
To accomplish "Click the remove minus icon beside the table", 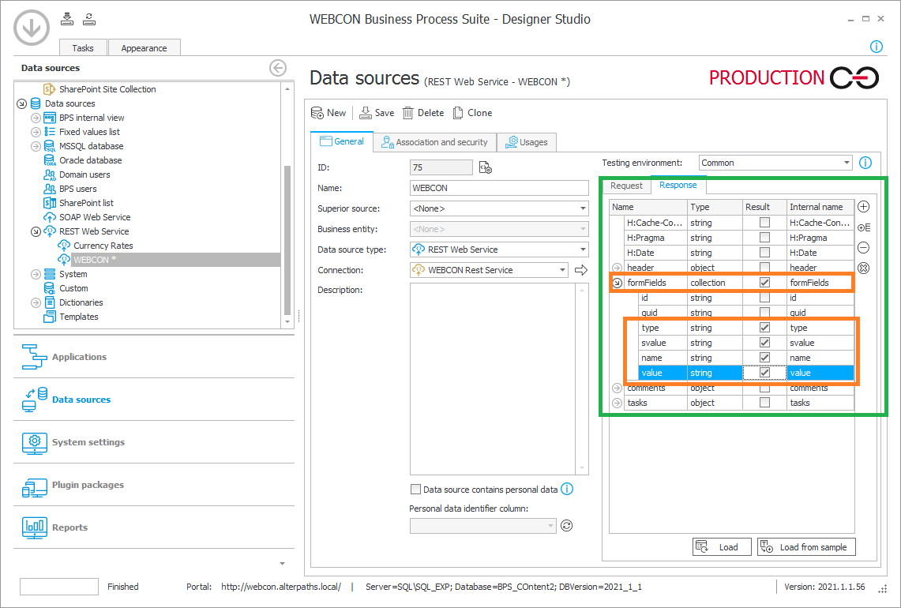I will [863, 248].
